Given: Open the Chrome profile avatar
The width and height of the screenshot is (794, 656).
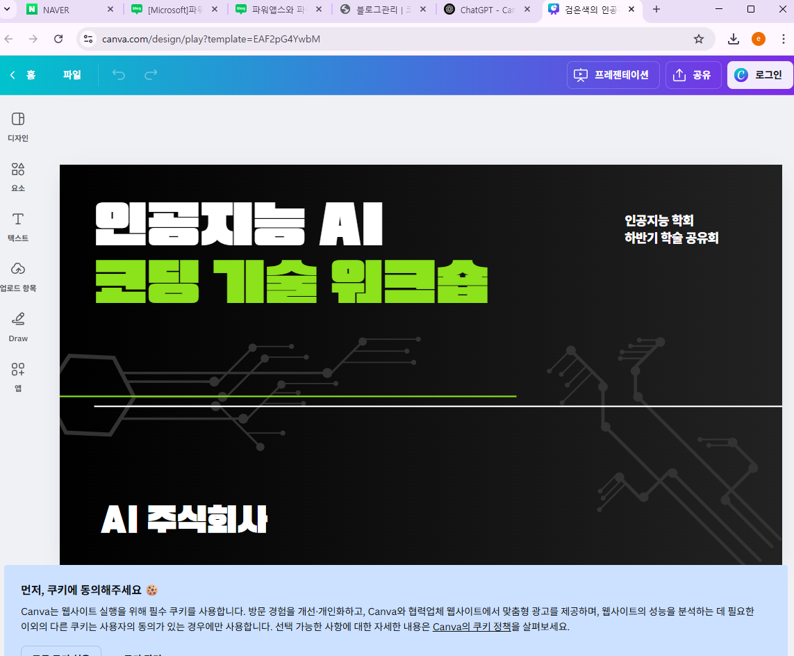Looking at the screenshot, I should [758, 39].
